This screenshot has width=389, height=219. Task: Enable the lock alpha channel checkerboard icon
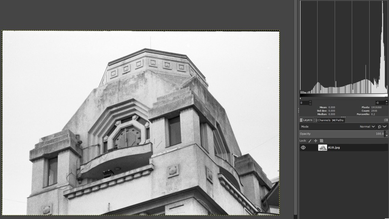(321, 141)
